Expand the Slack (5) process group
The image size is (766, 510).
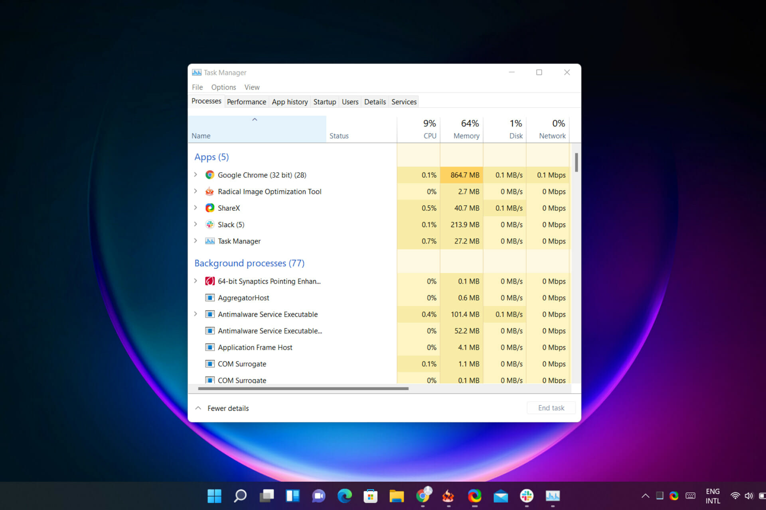195,224
